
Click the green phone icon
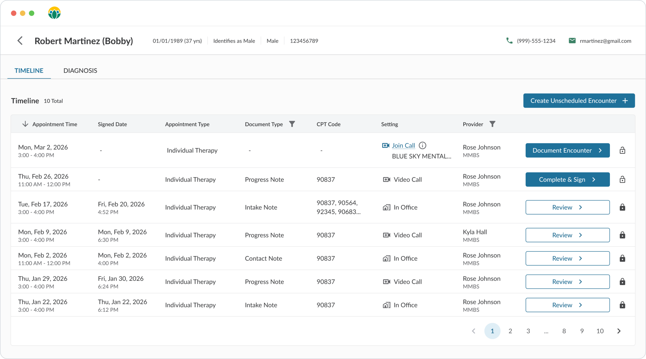click(x=509, y=41)
